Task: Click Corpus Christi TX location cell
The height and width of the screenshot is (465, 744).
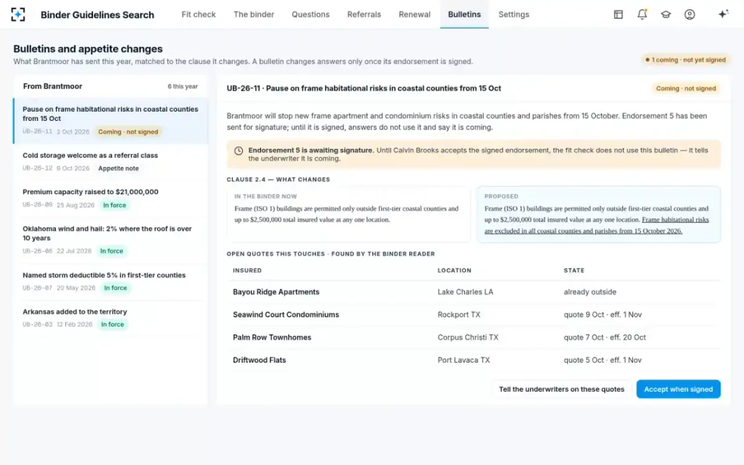Action: click(468, 337)
